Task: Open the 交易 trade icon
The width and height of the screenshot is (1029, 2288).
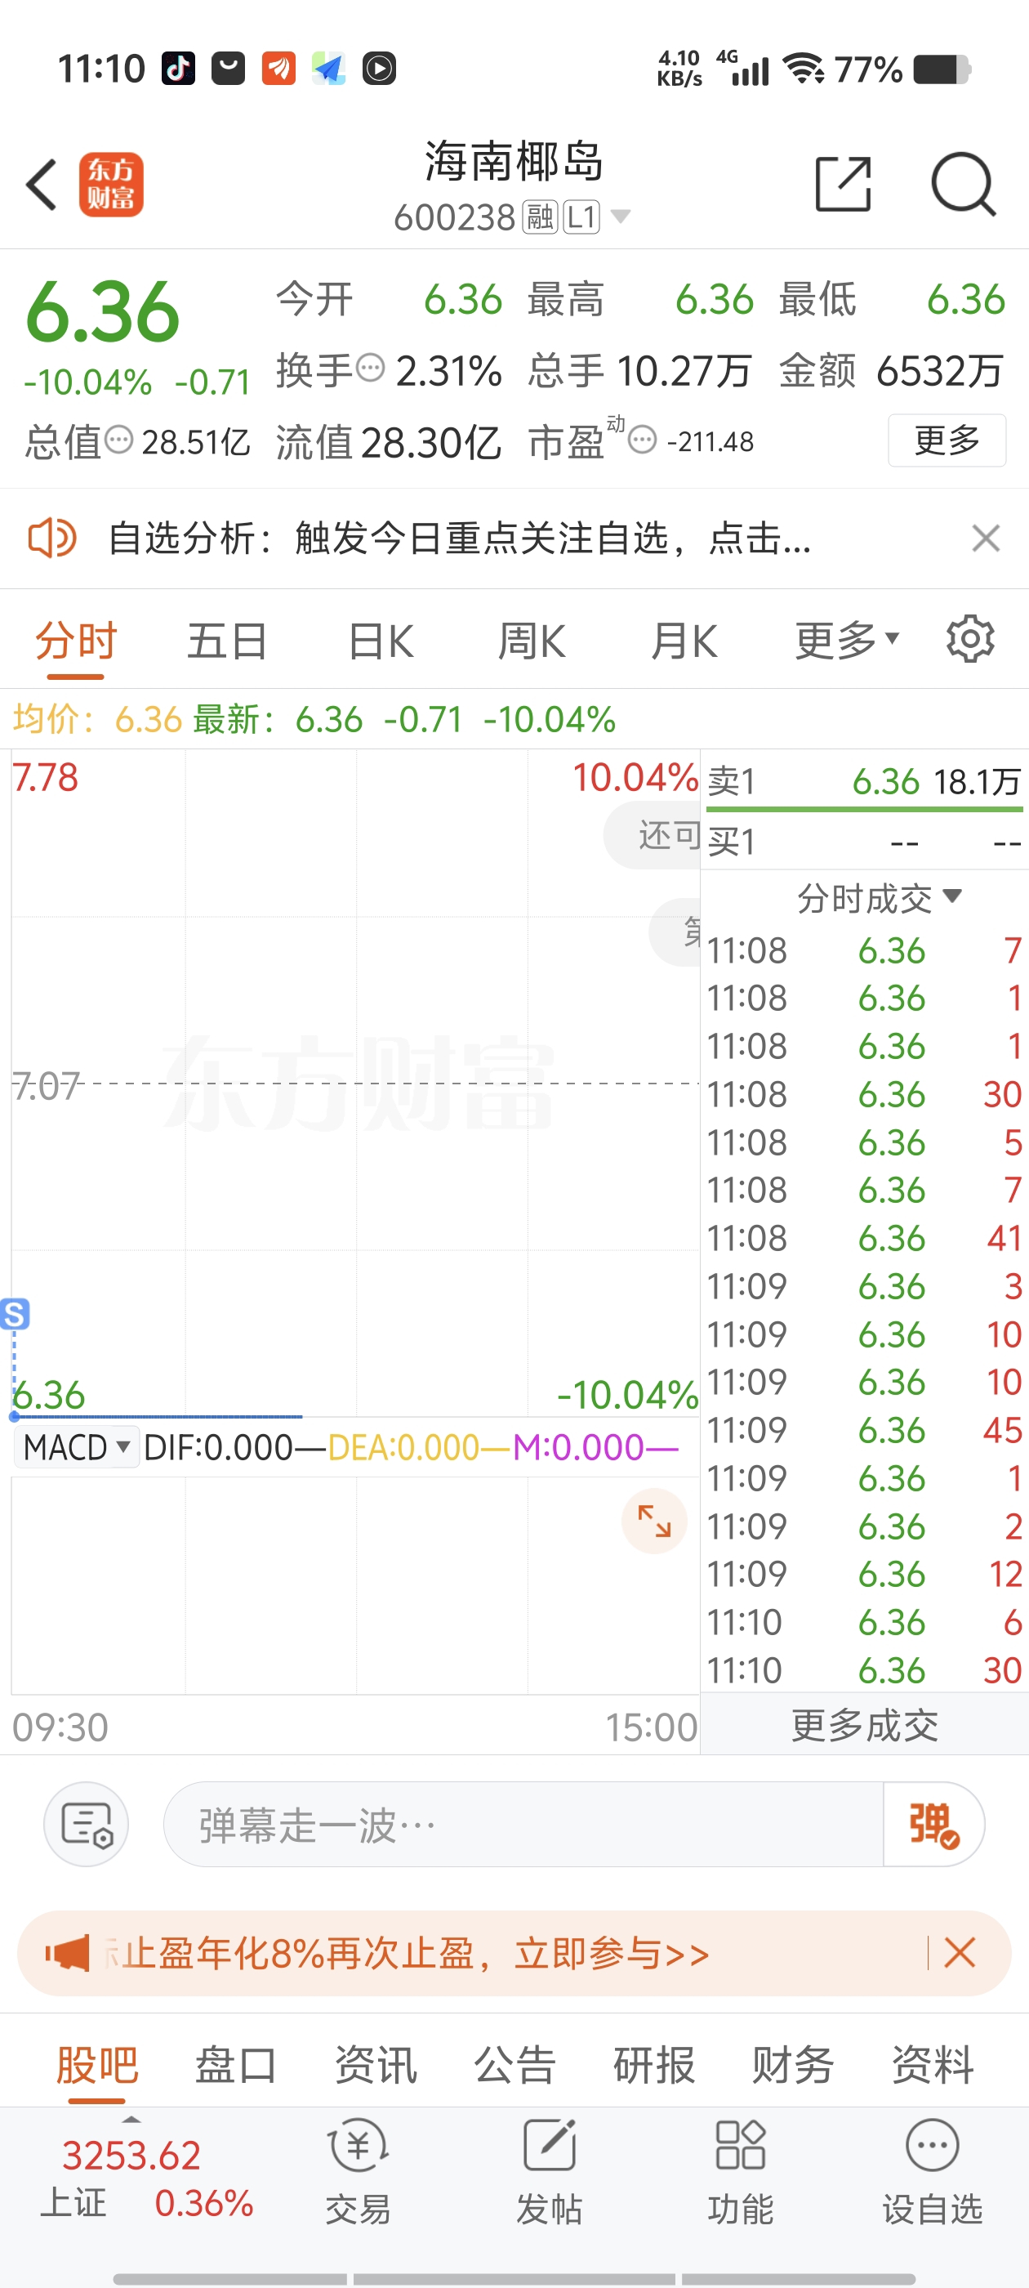Action: [x=358, y=2172]
